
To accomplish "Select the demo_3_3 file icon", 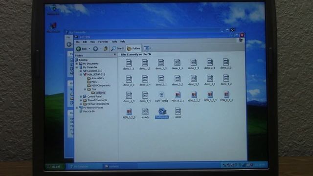I will [x=194, y=78].
